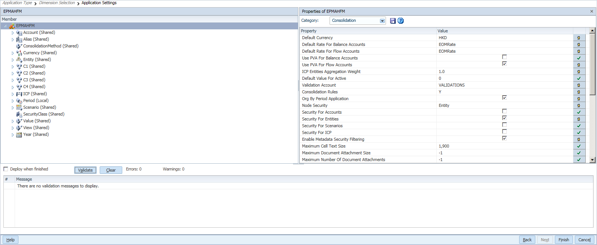Screen dimensions: 597x245
Task: Click status icon in Default Currency row
Action: coord(579,38)
